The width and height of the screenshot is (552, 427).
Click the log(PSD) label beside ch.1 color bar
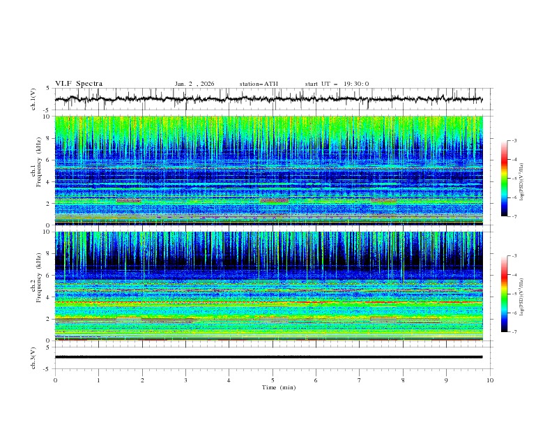pyautogui.click(x=521, y=181)
